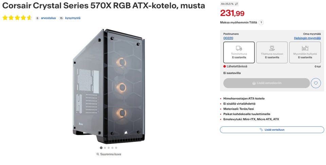Viewport: 326px width, 165px height.
Task: Open the kysymystä questions link
Action: click(x=73, y=18)
